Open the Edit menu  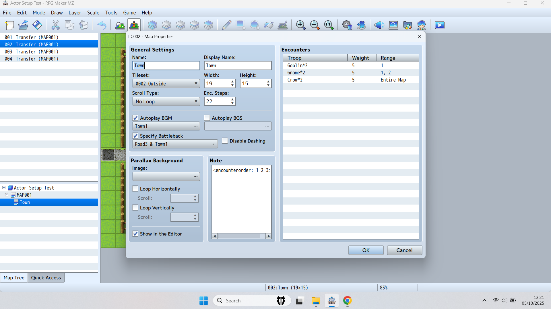(22, 13)
